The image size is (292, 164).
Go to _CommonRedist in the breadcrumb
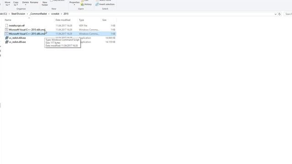pyautogui.click(x=38, y=14)
